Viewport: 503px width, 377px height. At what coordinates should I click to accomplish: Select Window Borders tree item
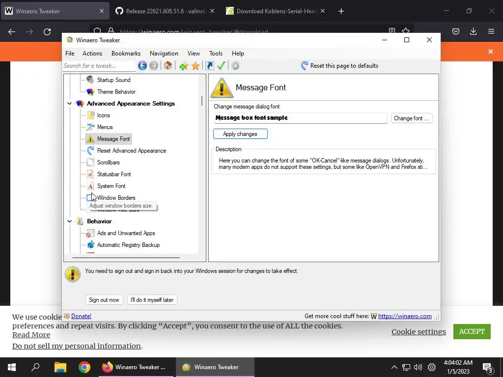[x=116, y=198]
